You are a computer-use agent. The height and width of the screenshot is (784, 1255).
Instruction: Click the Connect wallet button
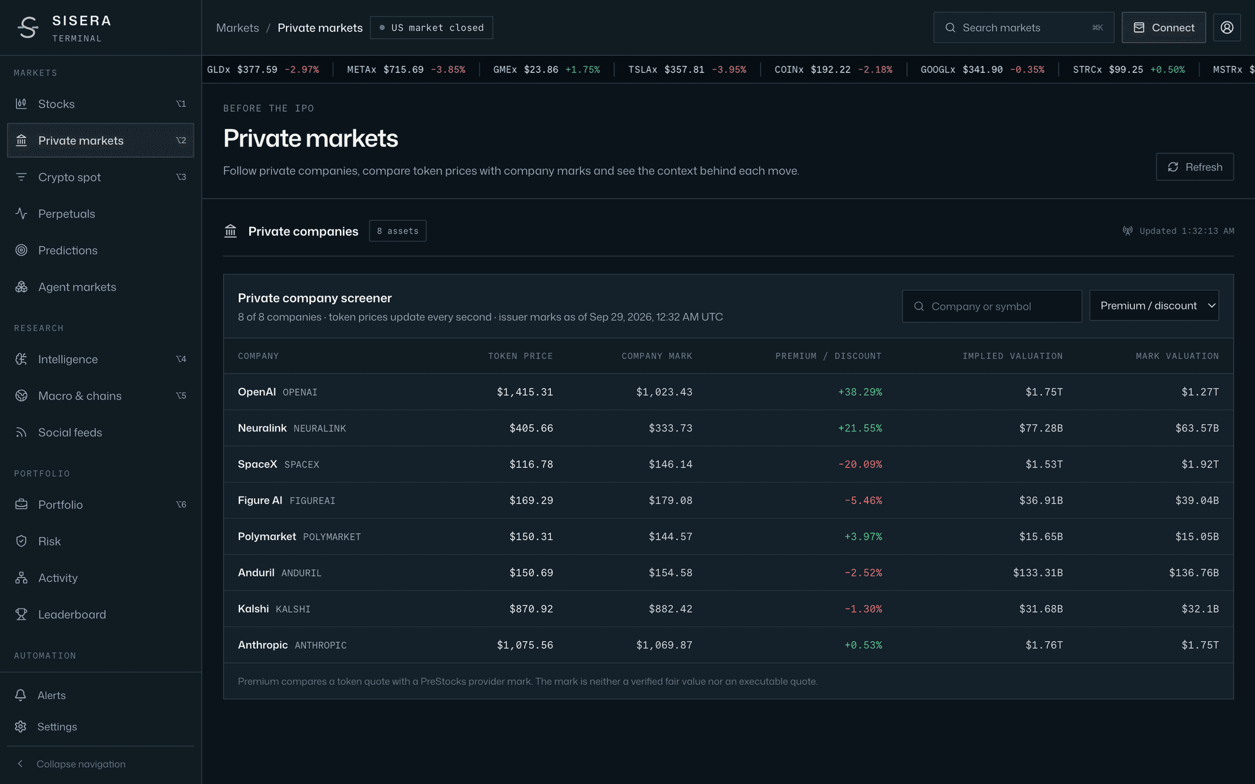coord(1163,27)
